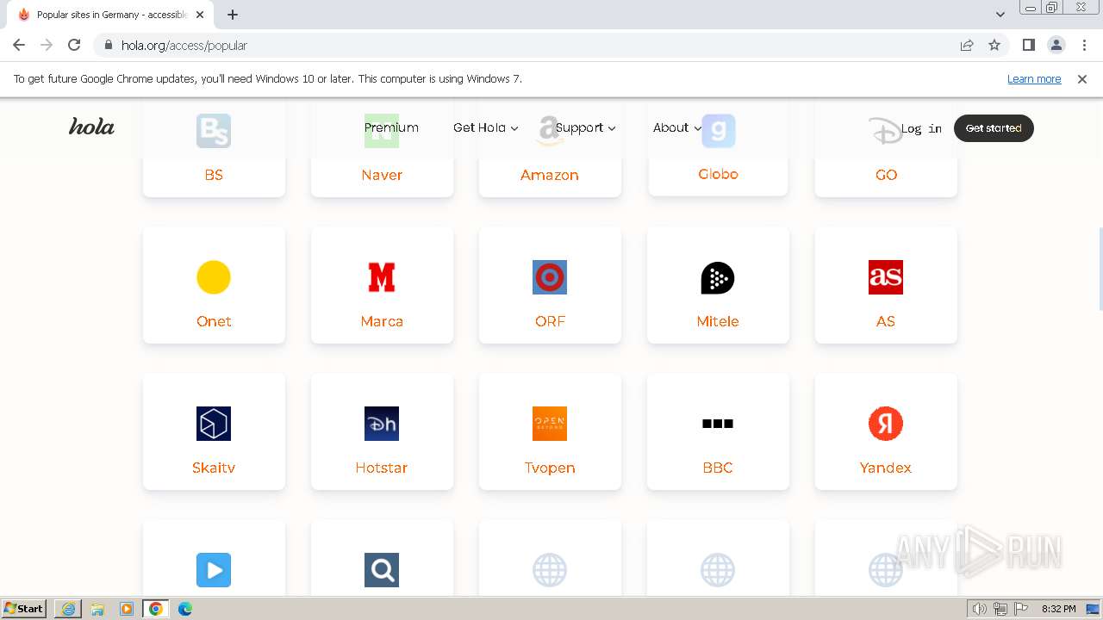Click the Get started button
The height and width of the screenshot is (620, 1103).
click(x=994, y=128)
